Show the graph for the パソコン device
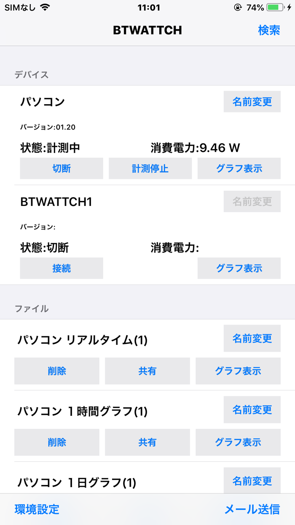Screen dimensions: 295x525 (239, 168)
